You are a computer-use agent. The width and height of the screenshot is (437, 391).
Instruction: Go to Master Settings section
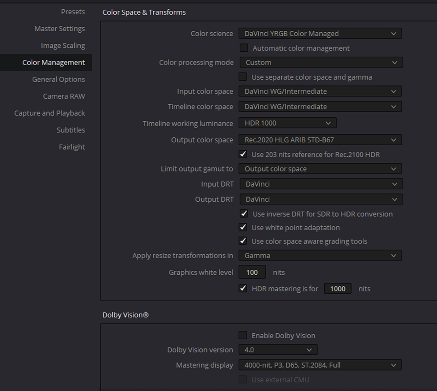coord(60,29)
